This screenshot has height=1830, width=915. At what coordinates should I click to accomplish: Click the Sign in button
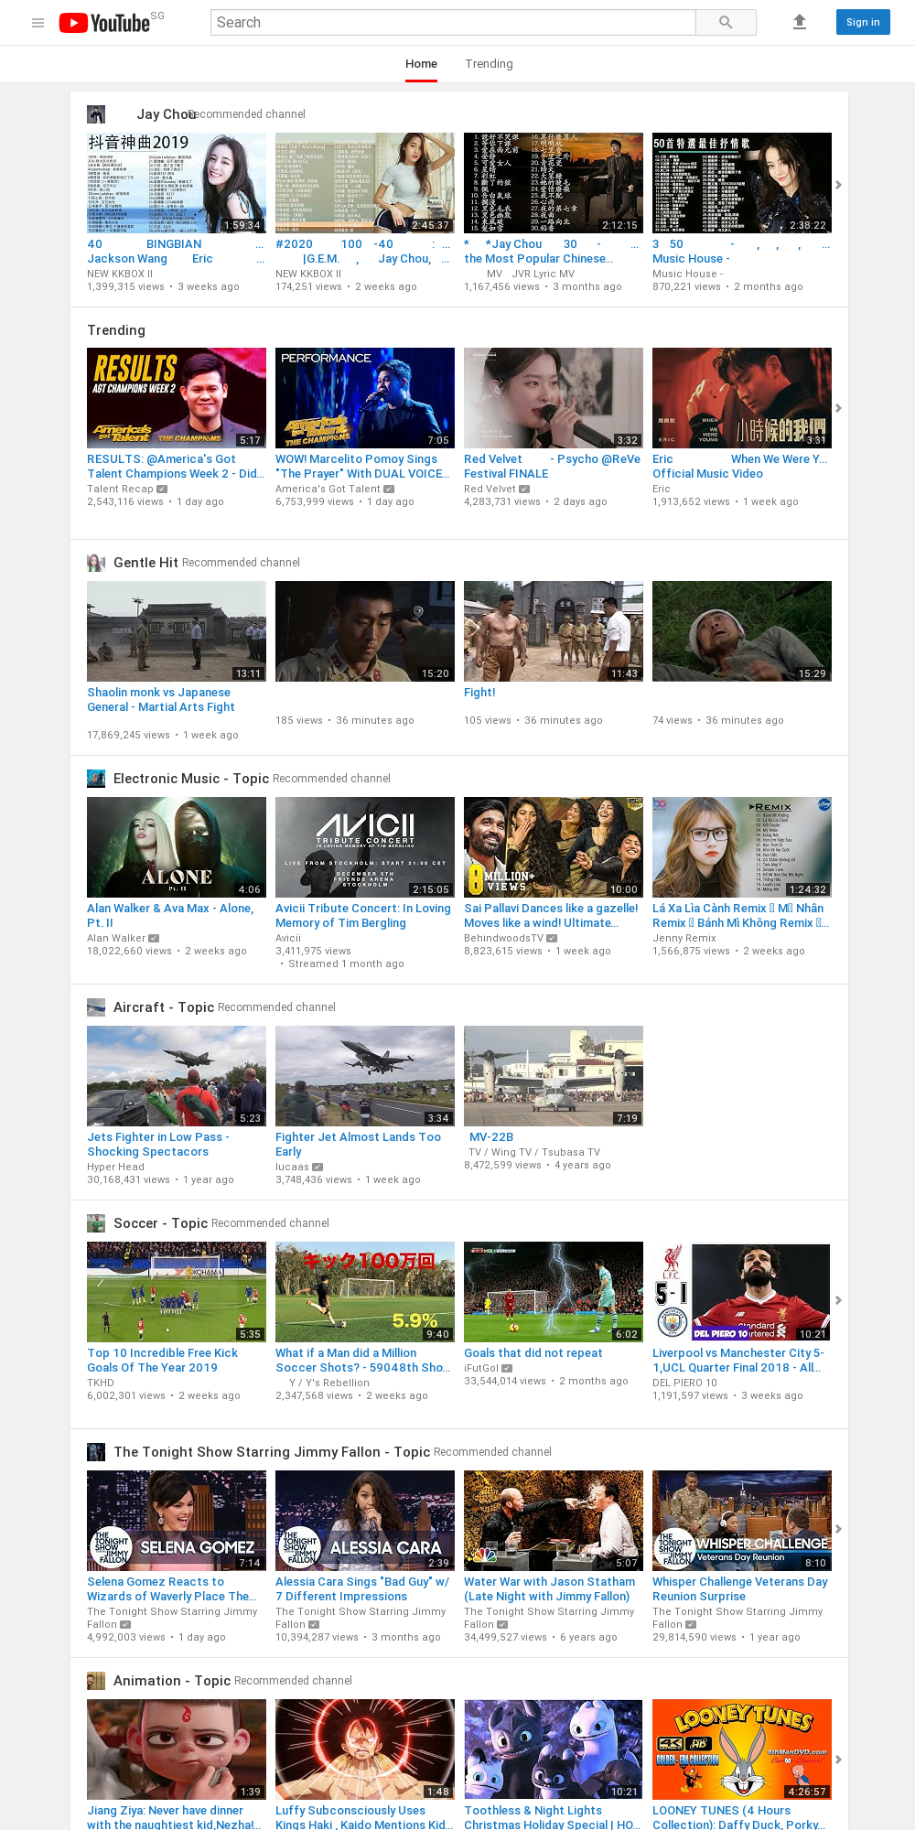[863, 23]
